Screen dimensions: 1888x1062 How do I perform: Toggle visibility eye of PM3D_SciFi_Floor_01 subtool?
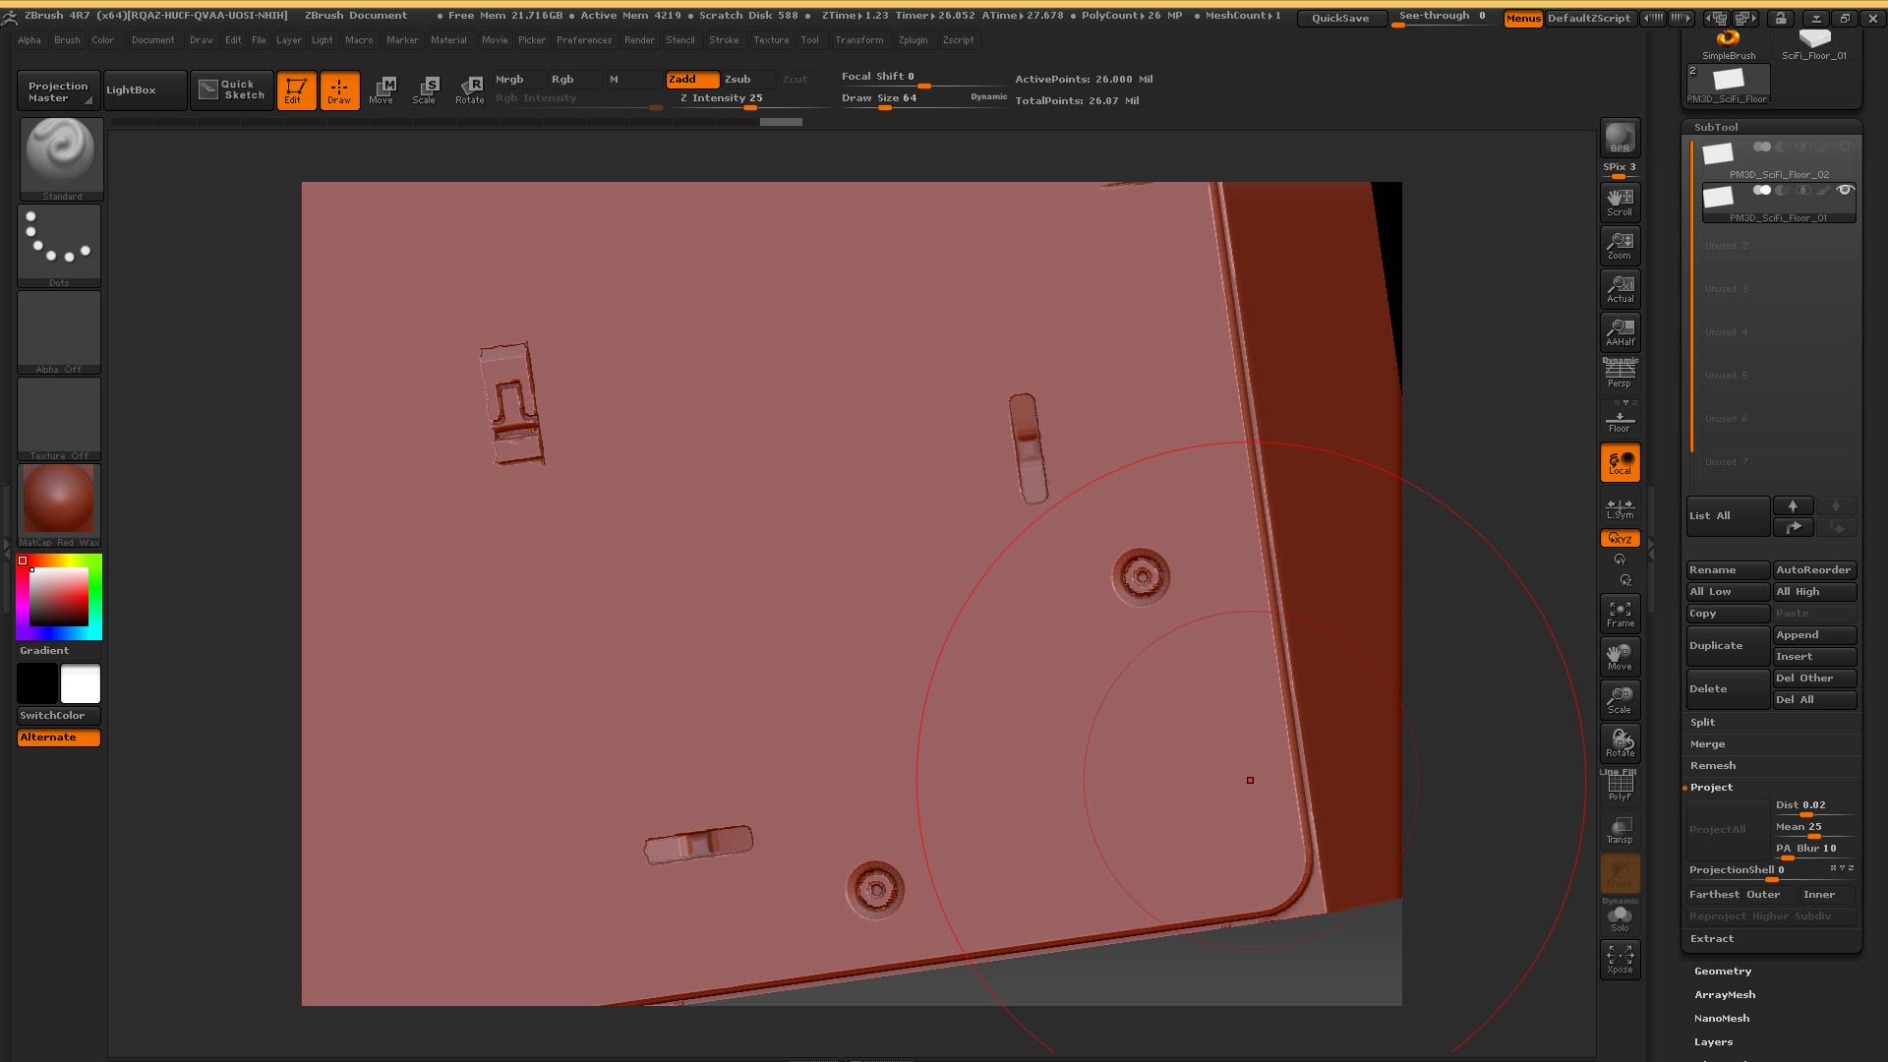1845,190
